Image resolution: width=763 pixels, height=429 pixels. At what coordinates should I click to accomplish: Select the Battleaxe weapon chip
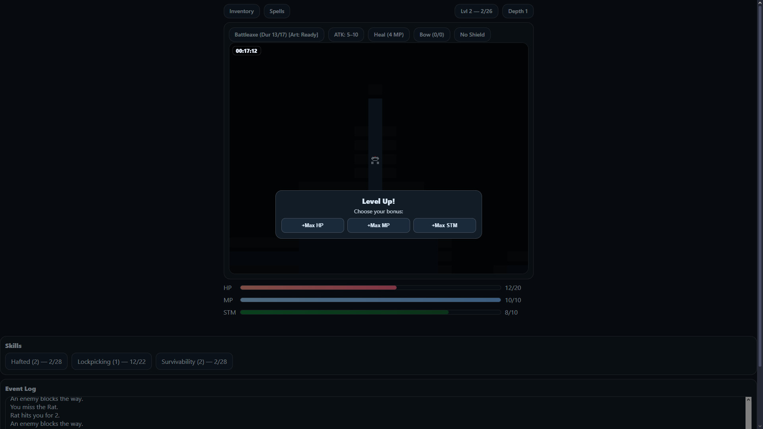click(276, 35)
